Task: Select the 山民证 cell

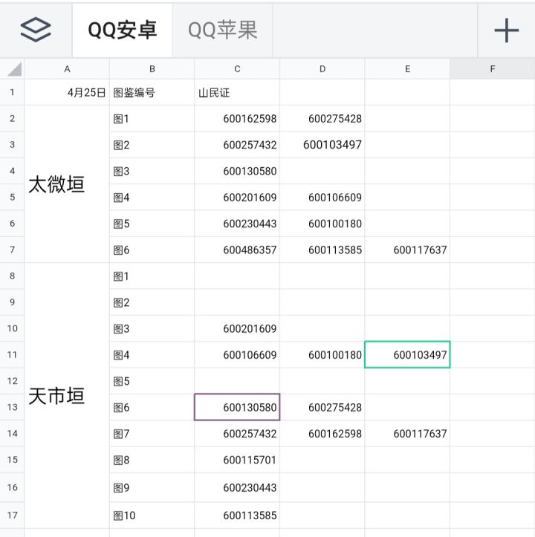Action: (x=237, y=92)
